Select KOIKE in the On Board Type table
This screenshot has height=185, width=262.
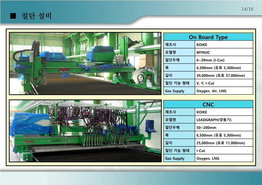224,44
